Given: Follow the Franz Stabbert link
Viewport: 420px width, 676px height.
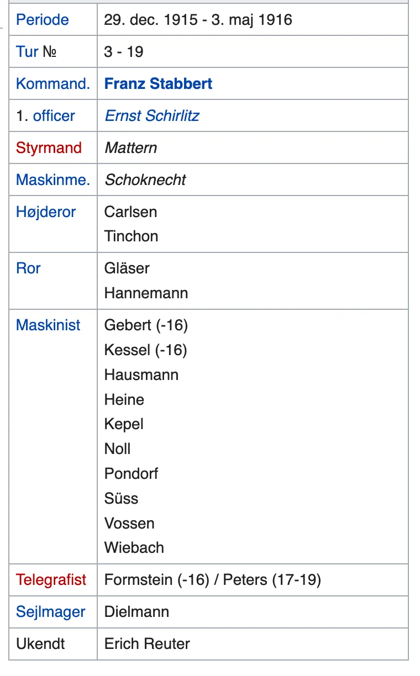Looking at the screenshot, I should click(x=158, y=84).
